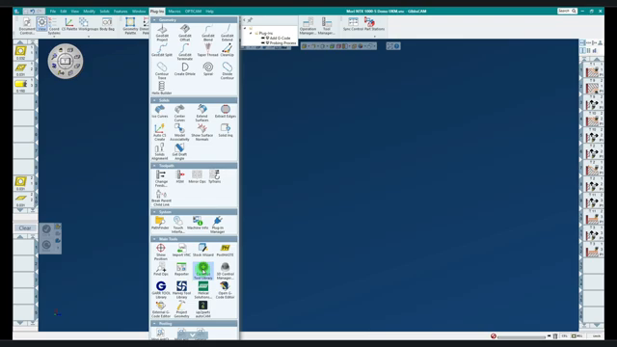Open the Stock Wizard tool
Viewport: 617px width, 347px height.
(x=202, y=251)
